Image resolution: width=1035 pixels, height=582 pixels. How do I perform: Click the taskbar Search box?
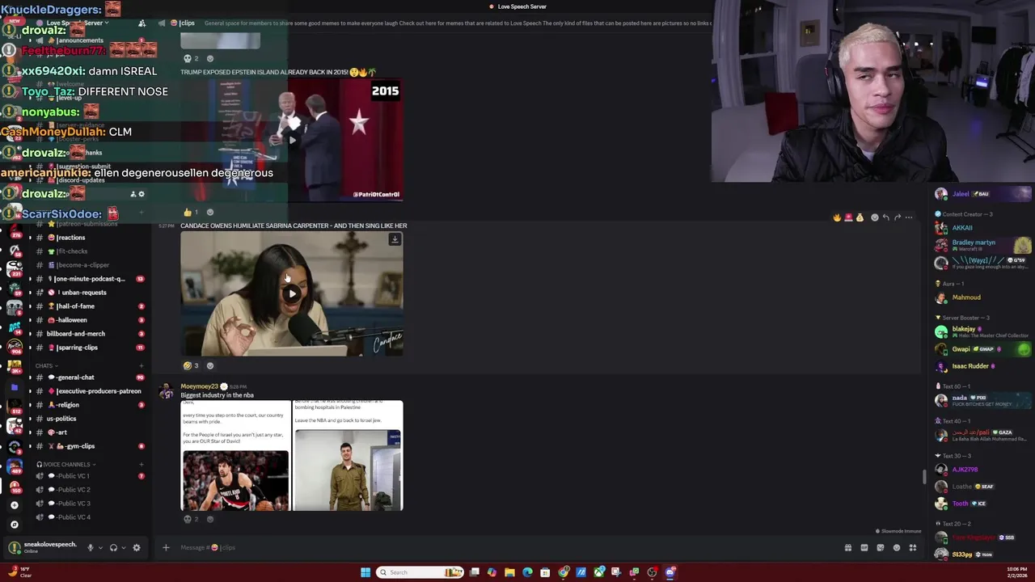[420, 572]
